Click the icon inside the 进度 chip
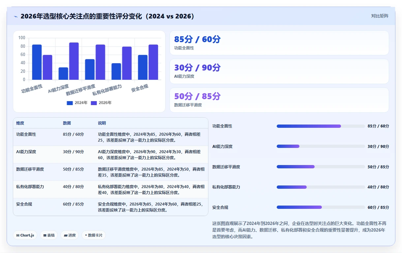Image resolution: width=402 pixels, height=253 pixels. pos(66,236)
